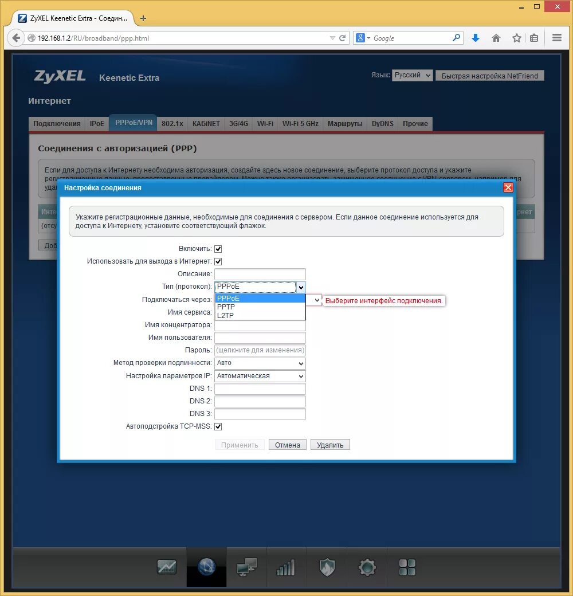Open the Wi-Fi signal bars icon
Image resolution: width=573 pixels, height=596 pixels.
(286, 567)
